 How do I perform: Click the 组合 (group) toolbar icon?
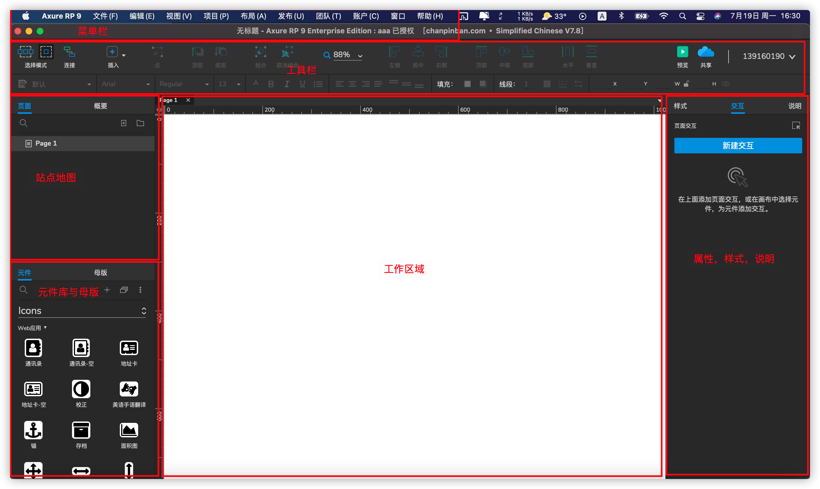point(260,52)
